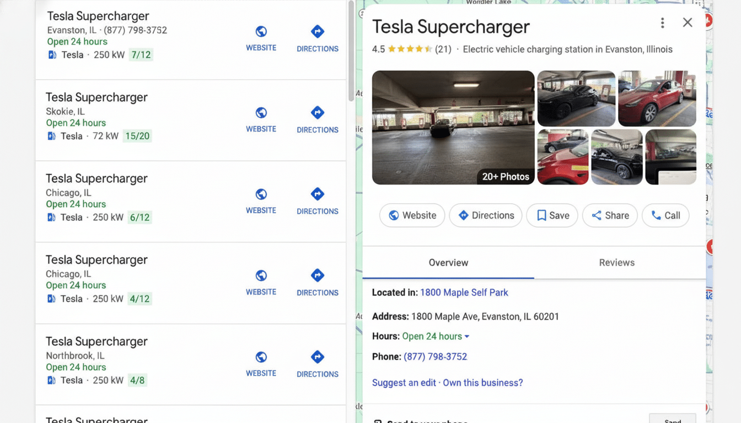Click the three-dot overflow menu on the card

(x=662, y=23)
